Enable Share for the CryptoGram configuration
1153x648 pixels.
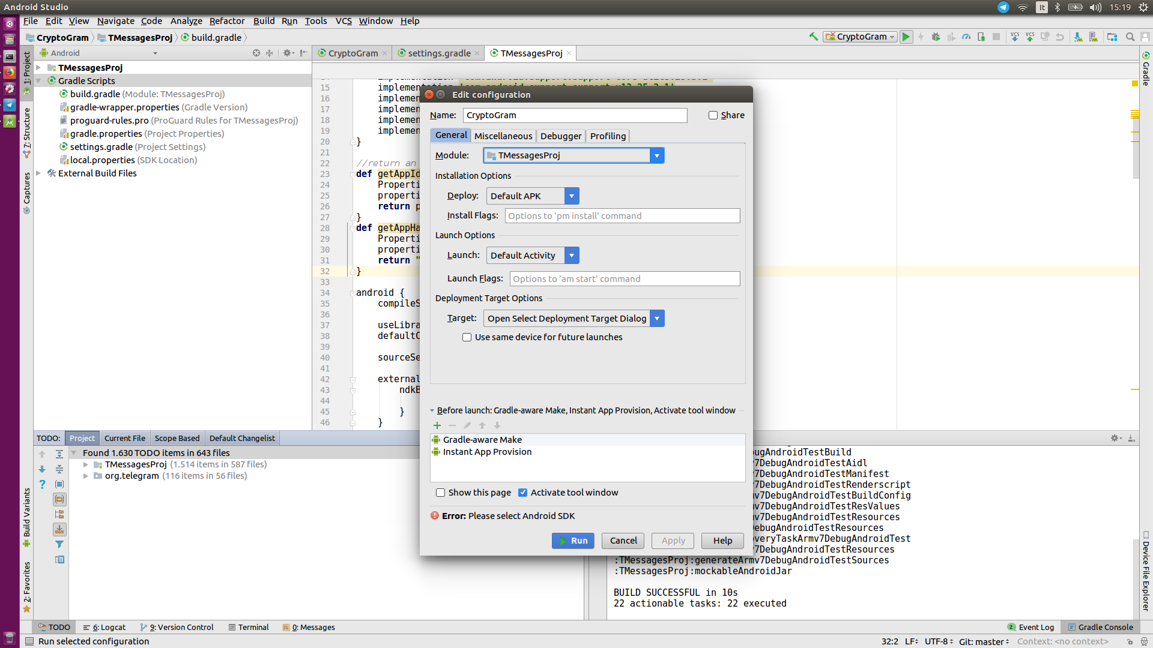pos(713,115)
